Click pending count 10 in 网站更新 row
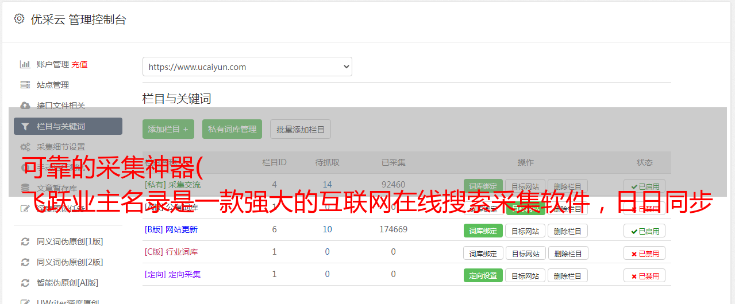 click(x=328, y=229)
